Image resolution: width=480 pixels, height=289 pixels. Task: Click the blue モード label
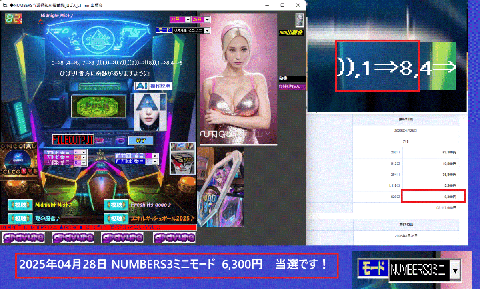point(164,30)
